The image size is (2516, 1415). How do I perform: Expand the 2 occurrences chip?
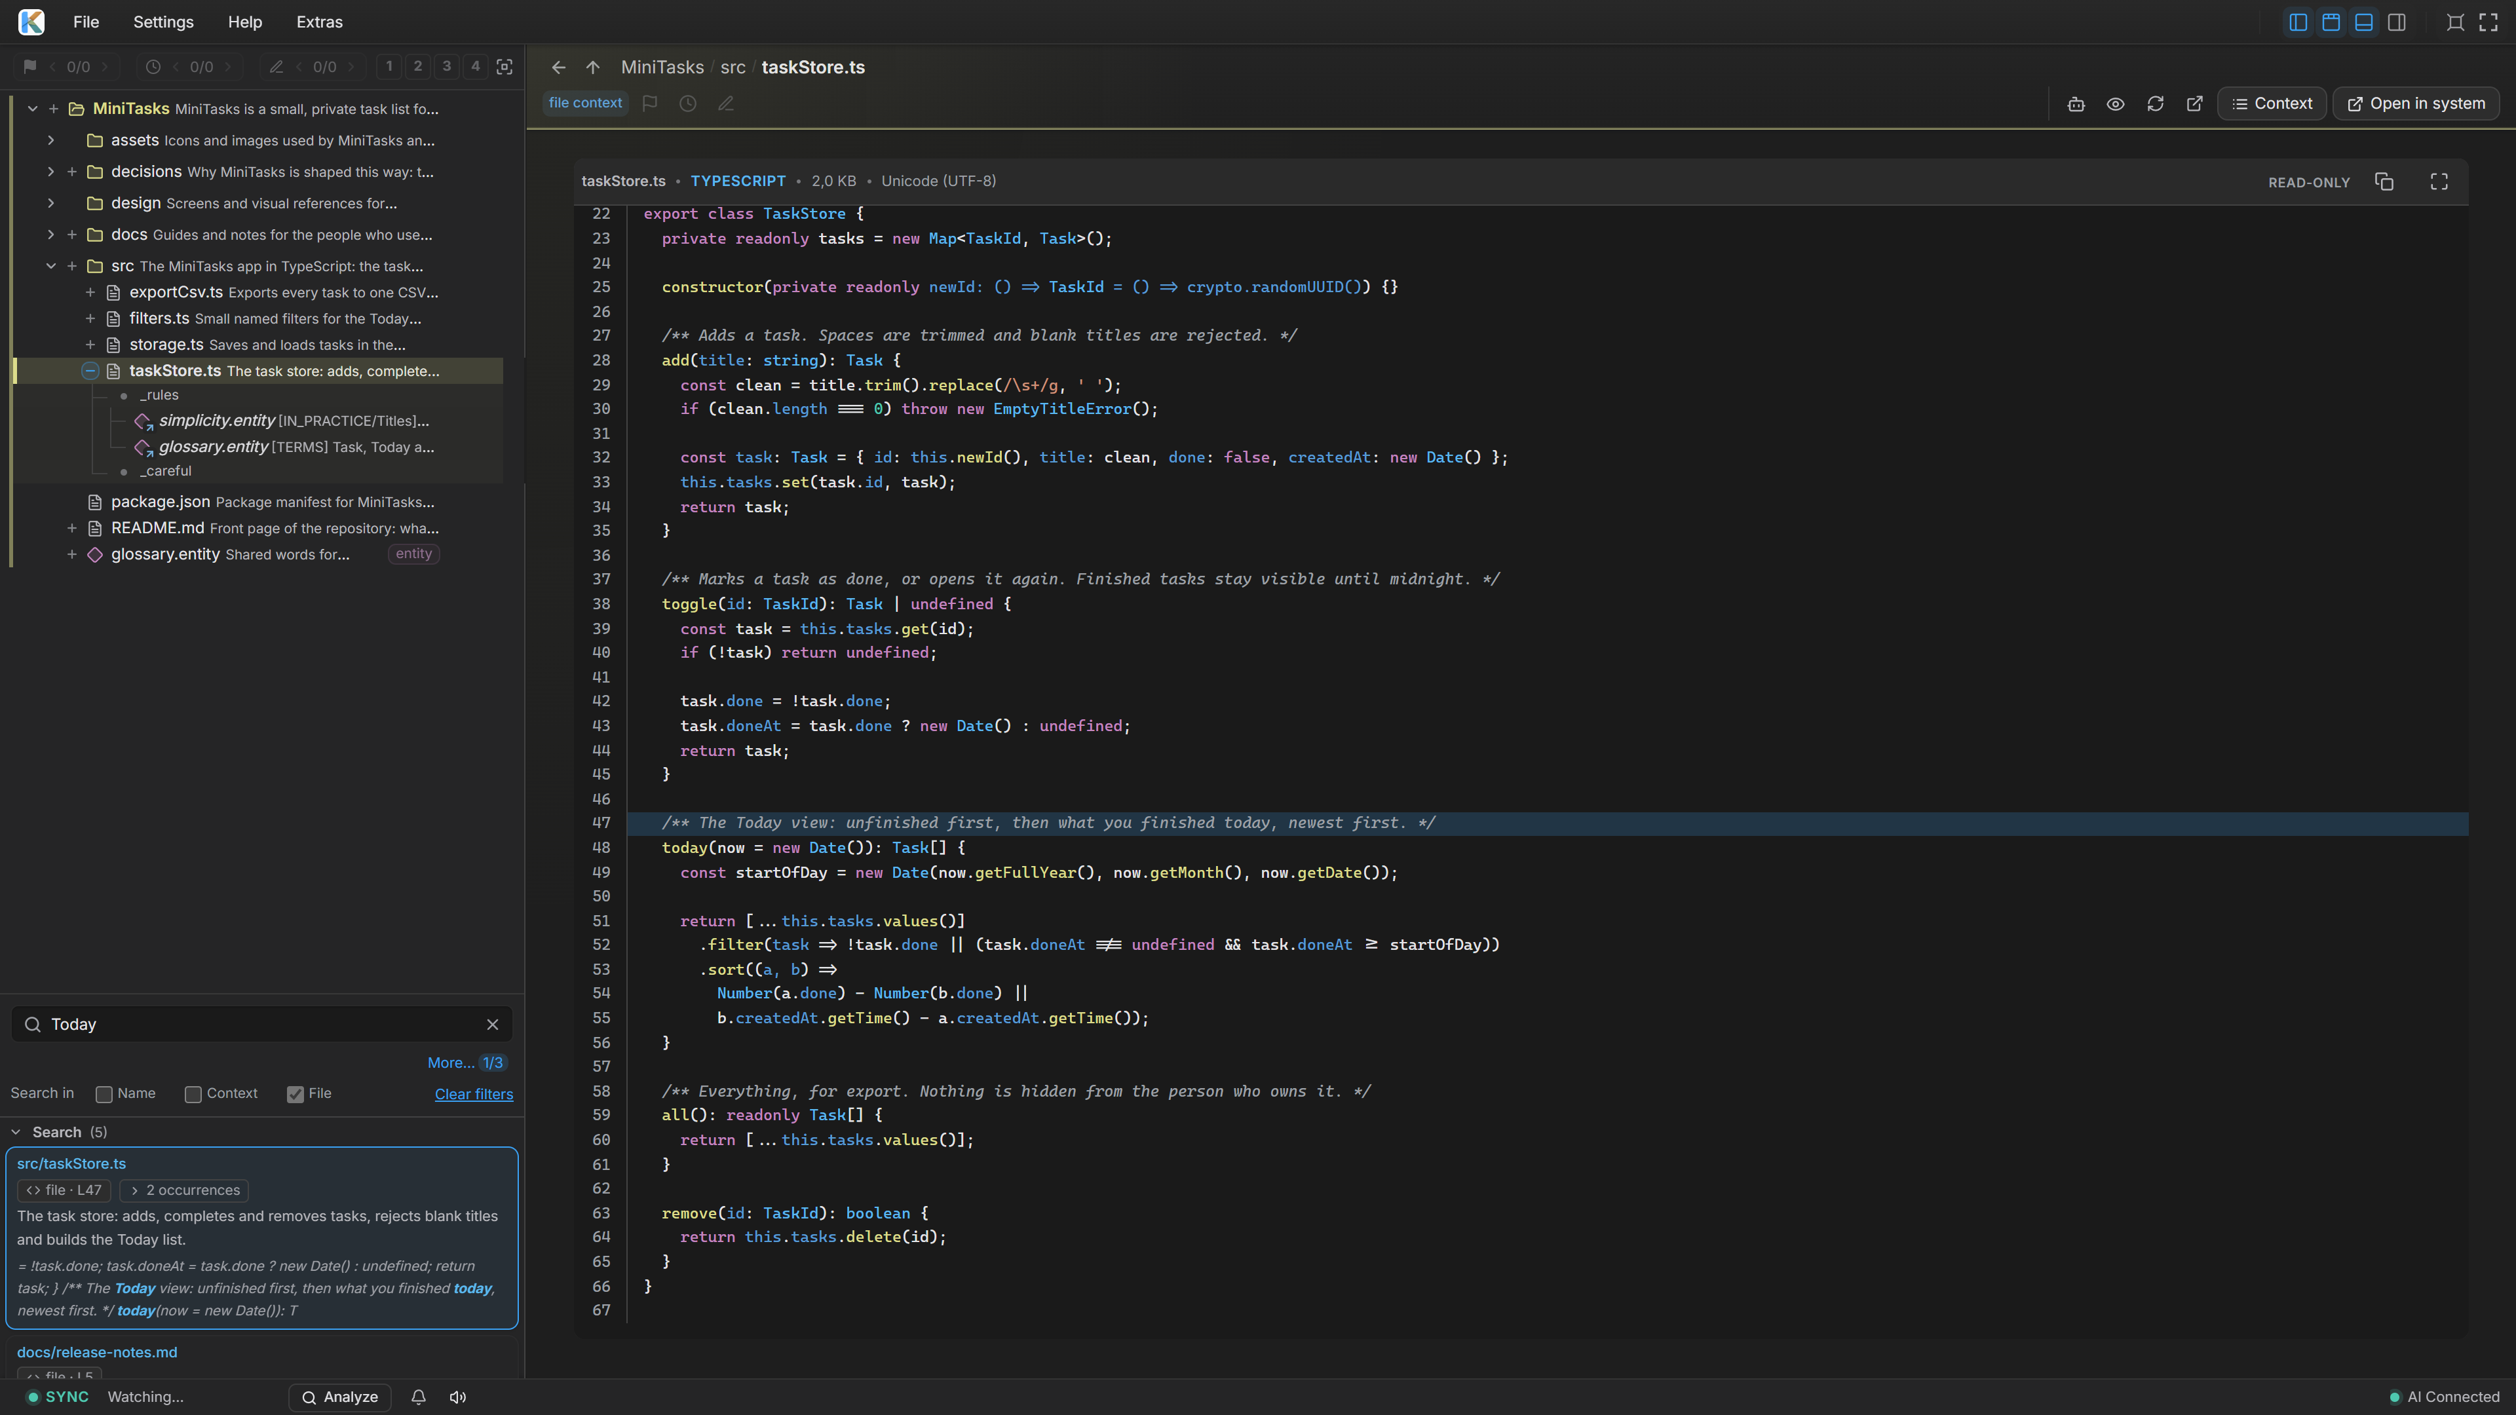(183, 1190)
